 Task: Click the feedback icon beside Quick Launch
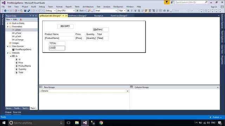(x=172, y=2)
